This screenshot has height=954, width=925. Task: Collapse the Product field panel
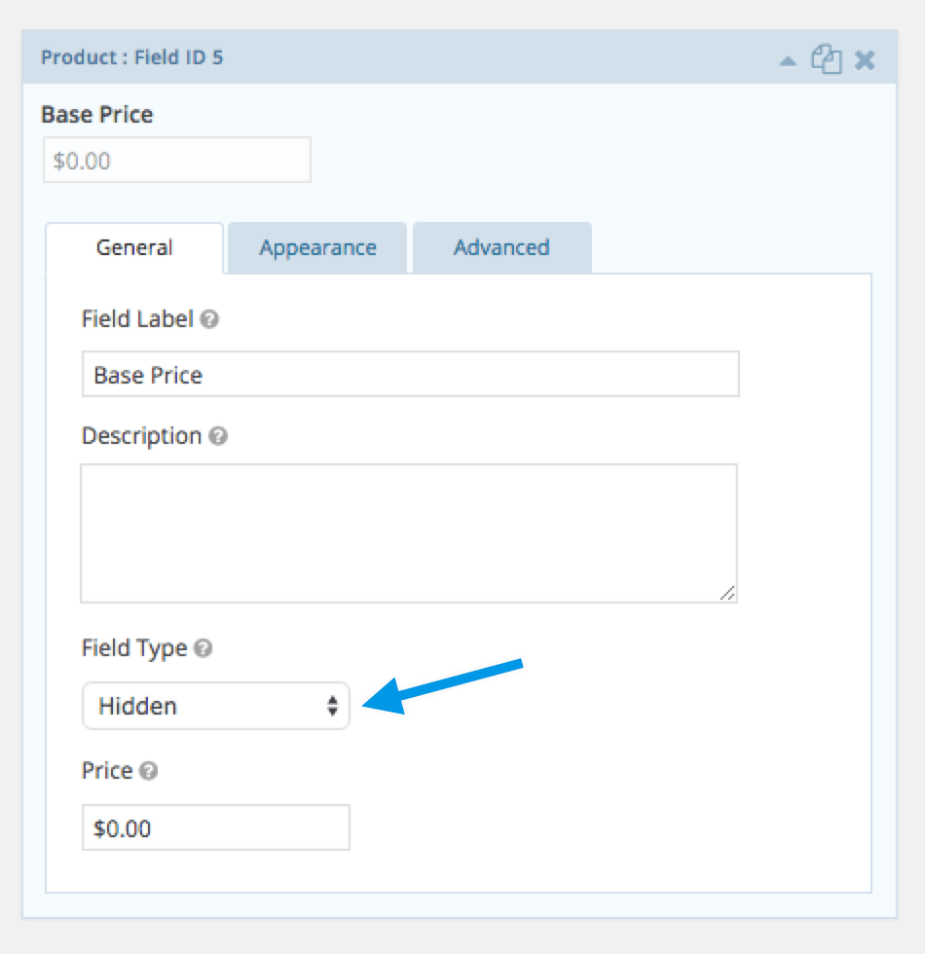click(788, 59)
